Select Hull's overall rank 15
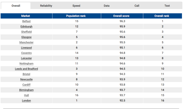The height and width of the screenshot is (109, 184). [162, 95]
